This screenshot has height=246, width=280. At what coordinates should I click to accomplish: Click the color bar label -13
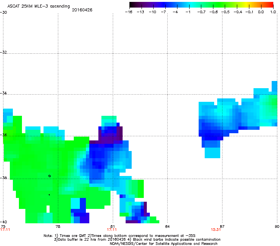pyautogui.click(x=140, y=12)
